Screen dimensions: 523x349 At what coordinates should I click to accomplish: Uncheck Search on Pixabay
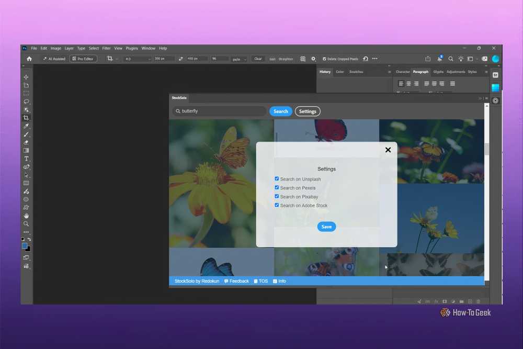[277, 196]
